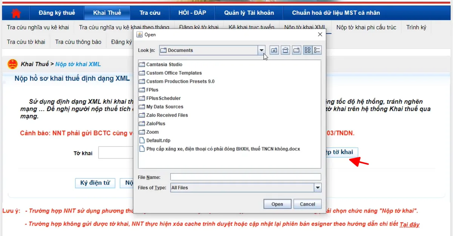Image resolution: width=453 pixels, height=236 pixels.
Task: Open the Quản lý Tài khoản menu
Action: click(249, 13)
